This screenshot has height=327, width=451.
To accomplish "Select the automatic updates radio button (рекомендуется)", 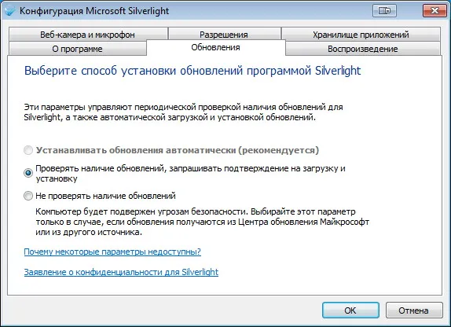I will pyautogui.click(x=28, y=150).
